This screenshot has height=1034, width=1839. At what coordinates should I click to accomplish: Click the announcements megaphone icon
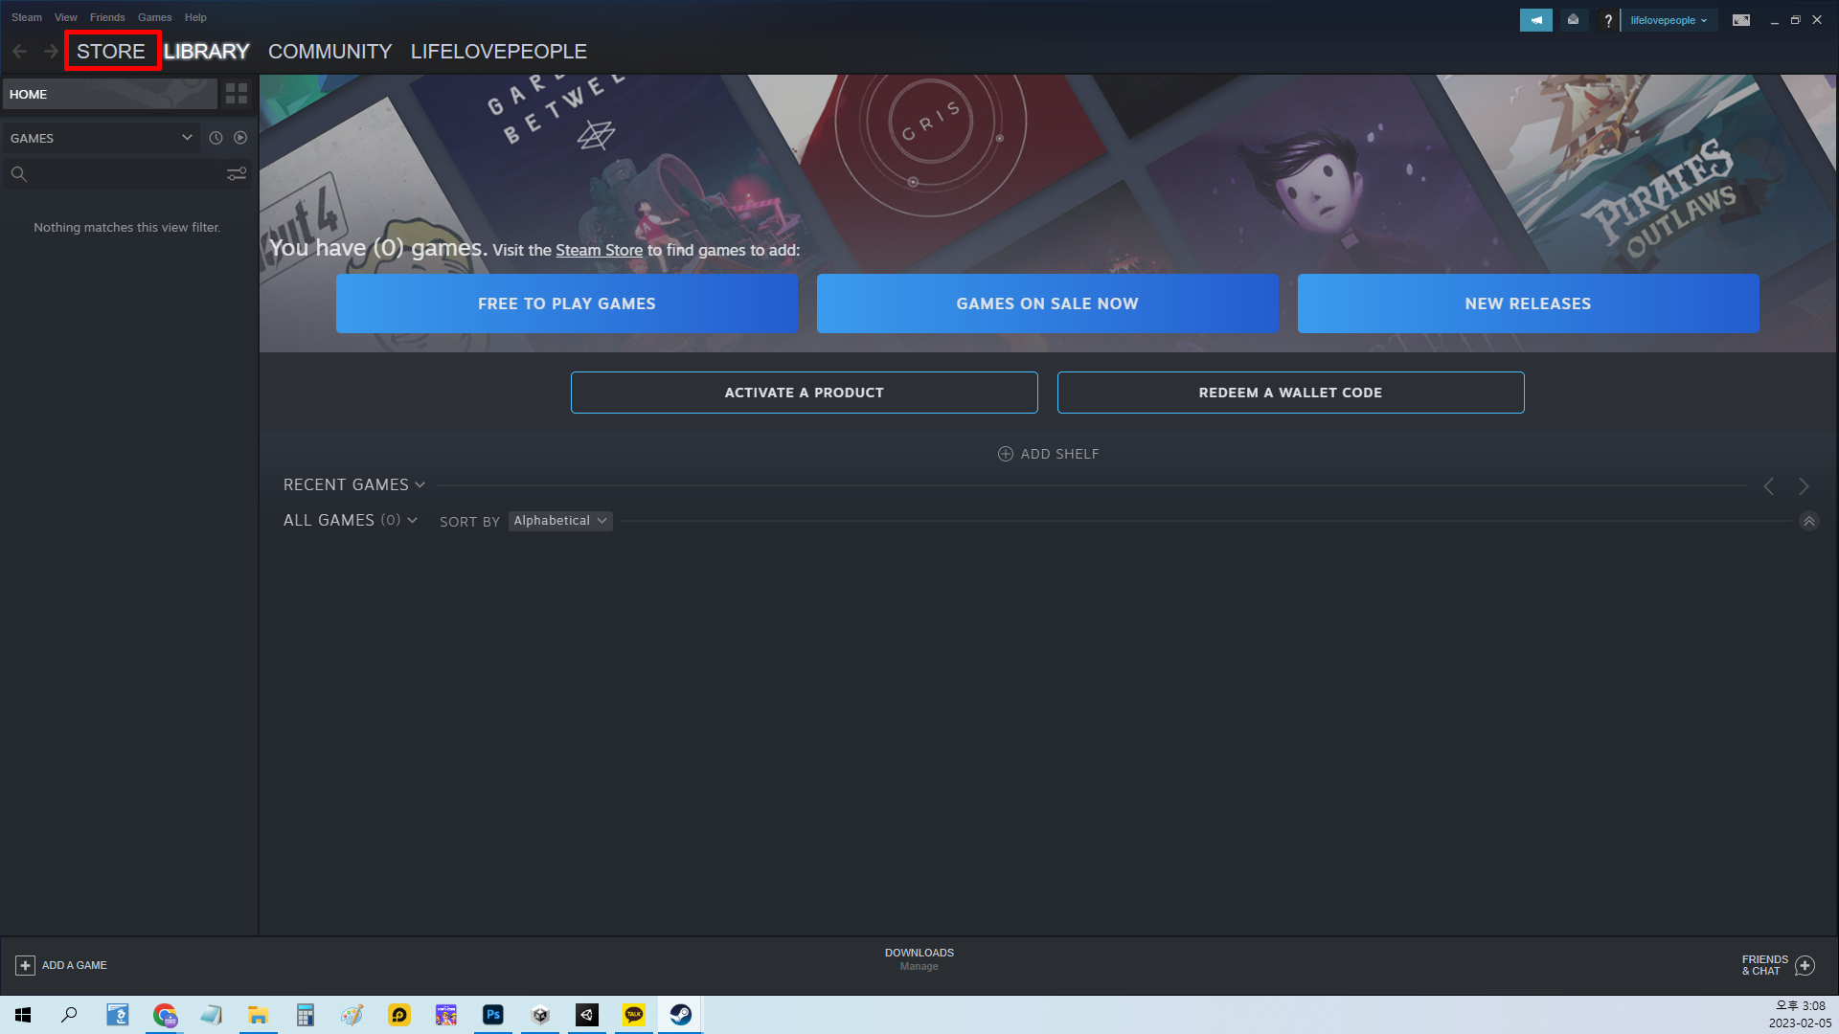(1535, 20)
